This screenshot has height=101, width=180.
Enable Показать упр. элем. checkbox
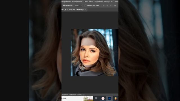coord(85,5)
